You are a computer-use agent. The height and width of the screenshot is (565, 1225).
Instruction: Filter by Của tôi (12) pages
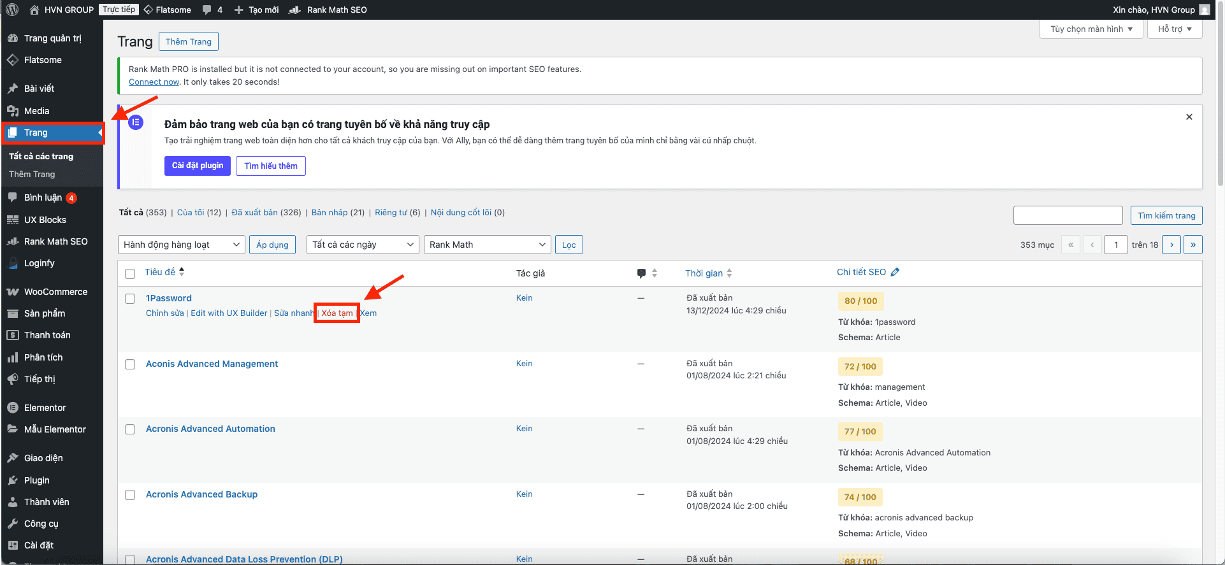pyautogui.click(x=199, y=212)
